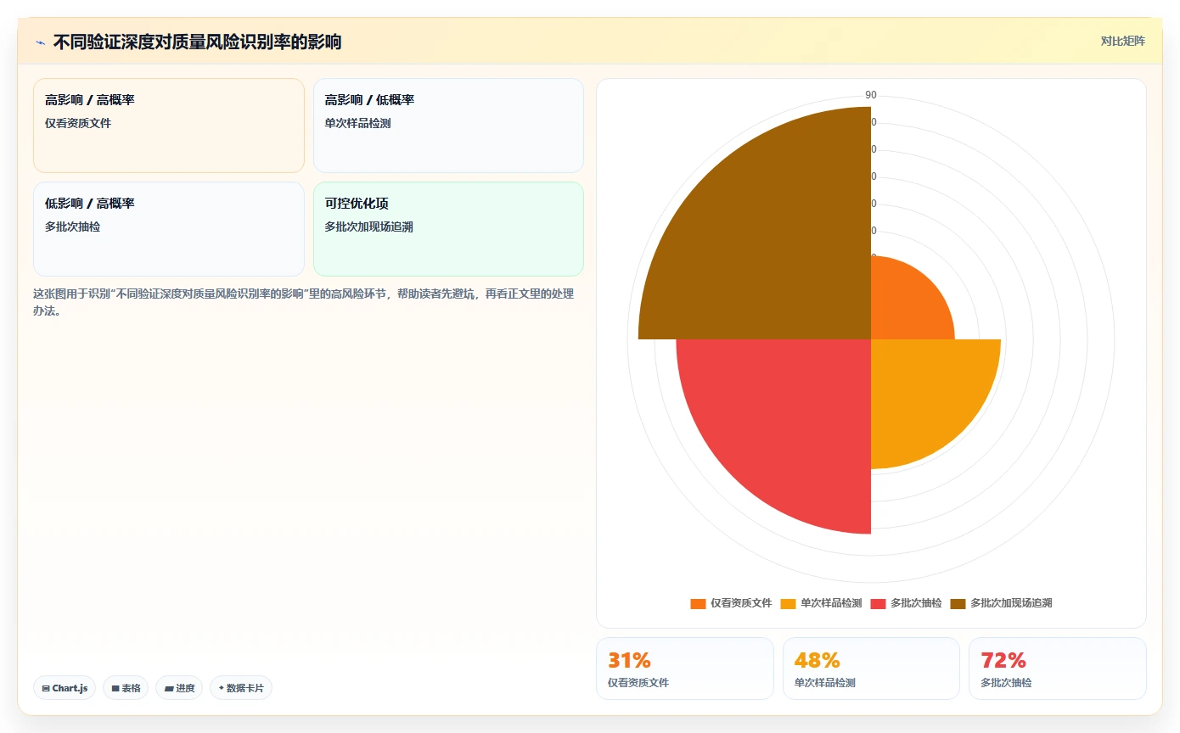Click the Chart.js tag chip
The height and width of the screenshot is (733, 1180).
coord(65,688)
